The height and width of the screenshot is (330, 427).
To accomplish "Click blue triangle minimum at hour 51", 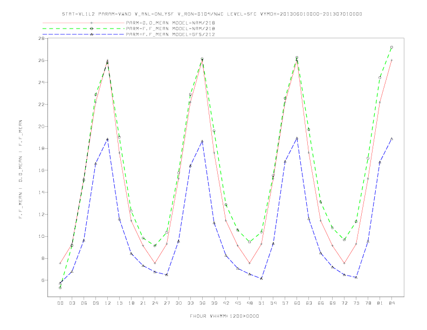I will 261,278.
